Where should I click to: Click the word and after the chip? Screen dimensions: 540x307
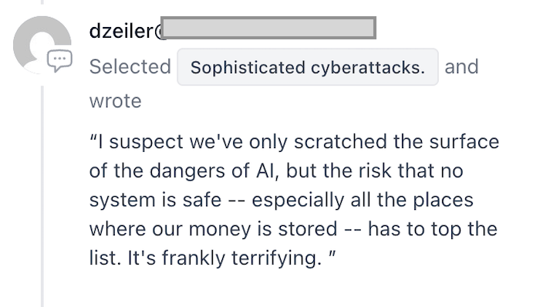tap(461, 66)
